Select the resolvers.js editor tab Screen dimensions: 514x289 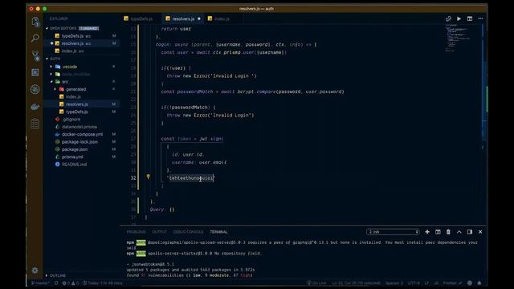(x=183, y=18)
